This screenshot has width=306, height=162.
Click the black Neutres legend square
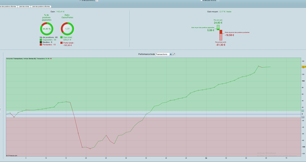41,42
